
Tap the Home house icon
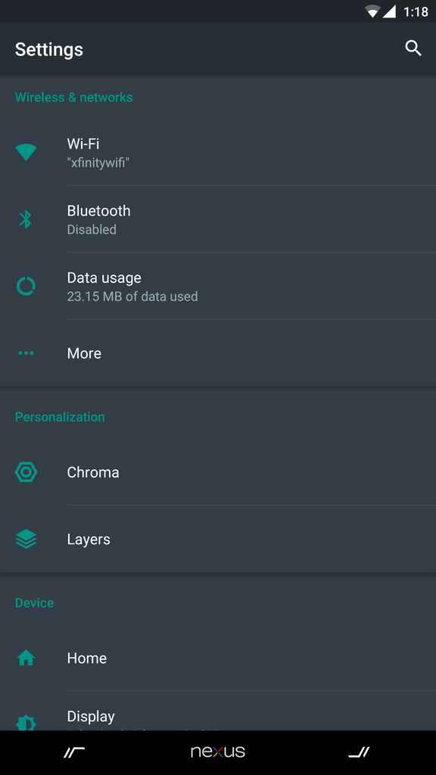pyautogui.click(x=26, y=658)
